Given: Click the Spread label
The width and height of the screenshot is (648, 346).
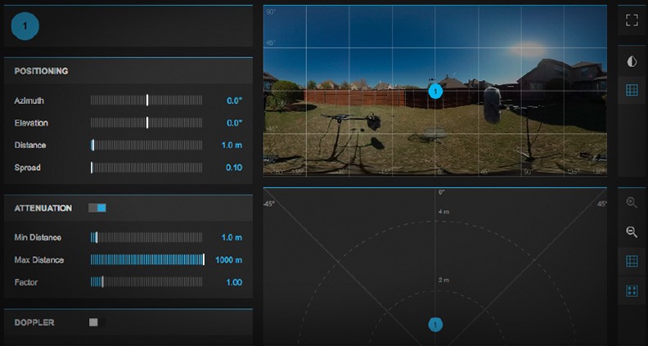Looking at the screenshot, I should point(28,168).
